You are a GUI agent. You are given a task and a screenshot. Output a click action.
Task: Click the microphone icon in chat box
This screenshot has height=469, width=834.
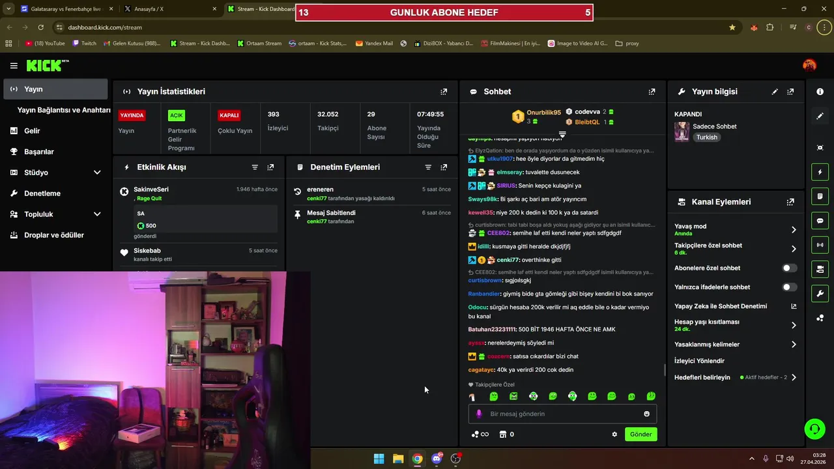click(479, 414)
